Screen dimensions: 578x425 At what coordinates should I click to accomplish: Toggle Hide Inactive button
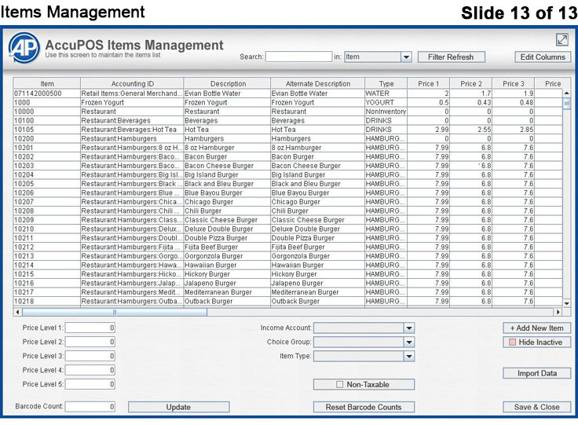tap(536, 342)
